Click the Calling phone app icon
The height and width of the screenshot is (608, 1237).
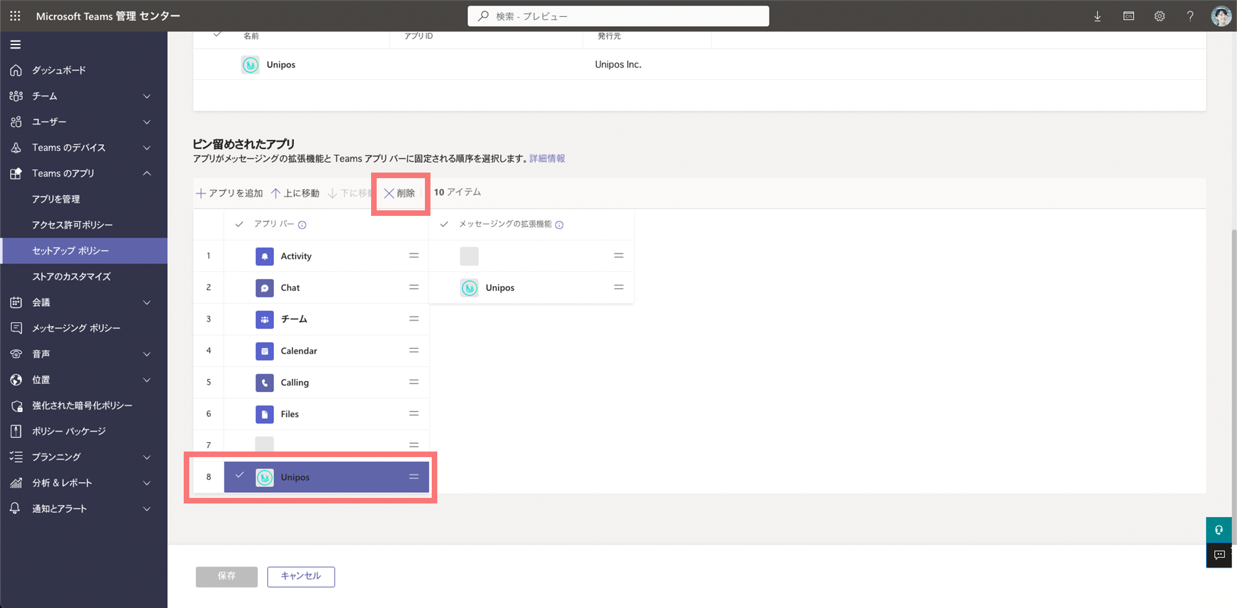click(x=265, y=382)
